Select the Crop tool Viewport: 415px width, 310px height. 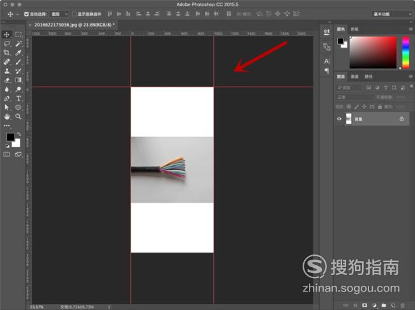point(6,53)
